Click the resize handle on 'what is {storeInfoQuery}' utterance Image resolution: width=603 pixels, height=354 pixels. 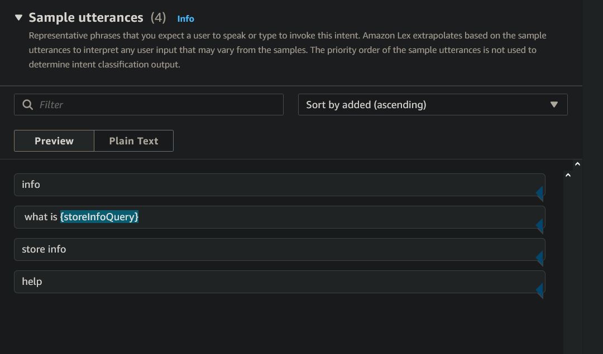[x=540, y=225]
